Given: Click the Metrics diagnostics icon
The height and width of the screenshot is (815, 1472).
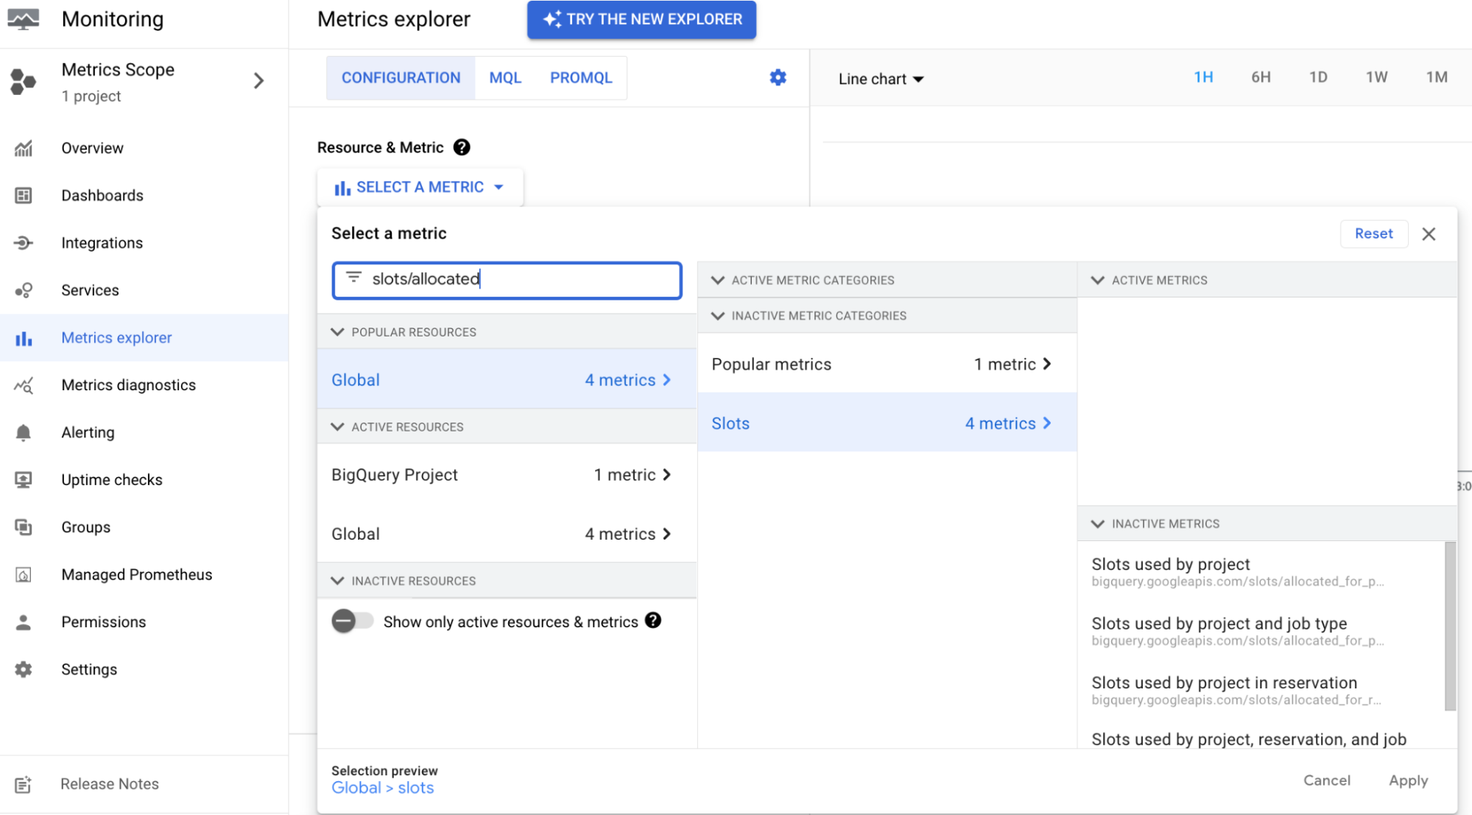Looking at the screenshot, I should click(24, 384).
